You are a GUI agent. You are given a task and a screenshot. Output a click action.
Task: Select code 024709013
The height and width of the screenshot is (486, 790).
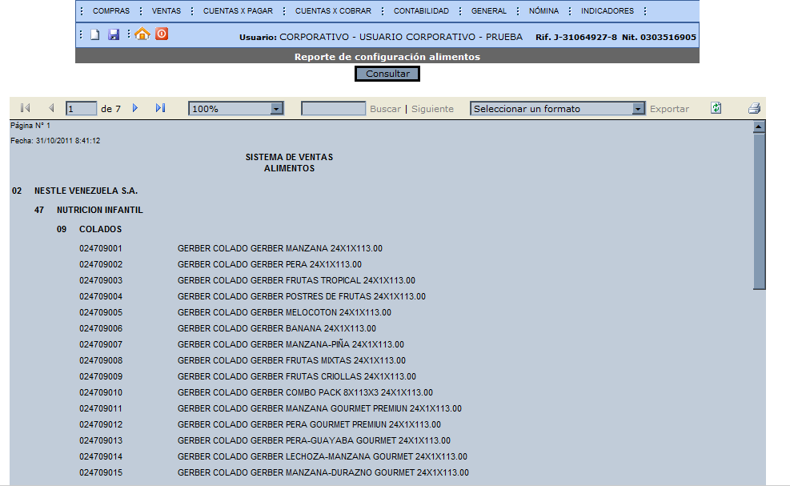101,440
